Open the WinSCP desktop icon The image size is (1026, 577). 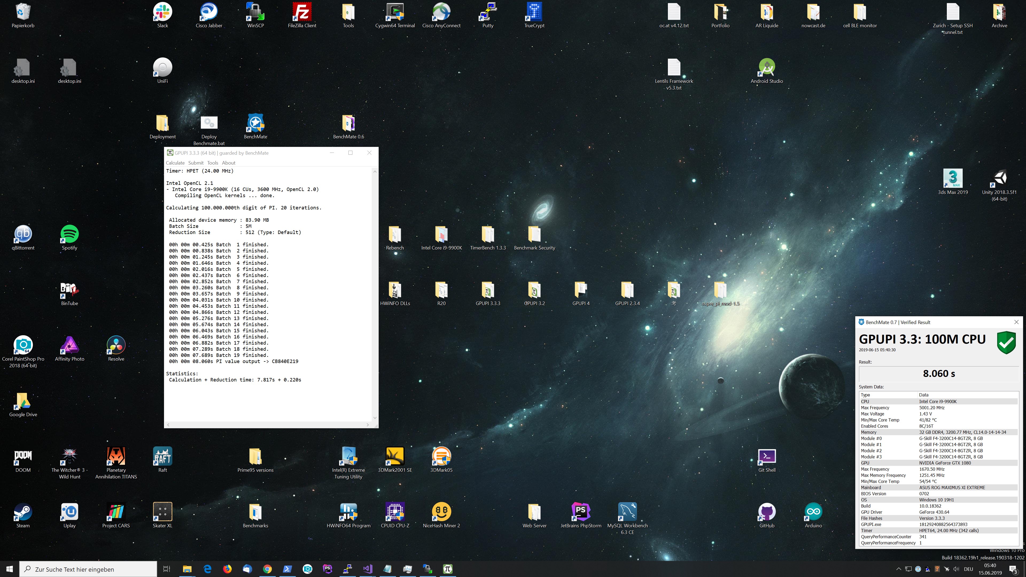(x=255, y=15)
